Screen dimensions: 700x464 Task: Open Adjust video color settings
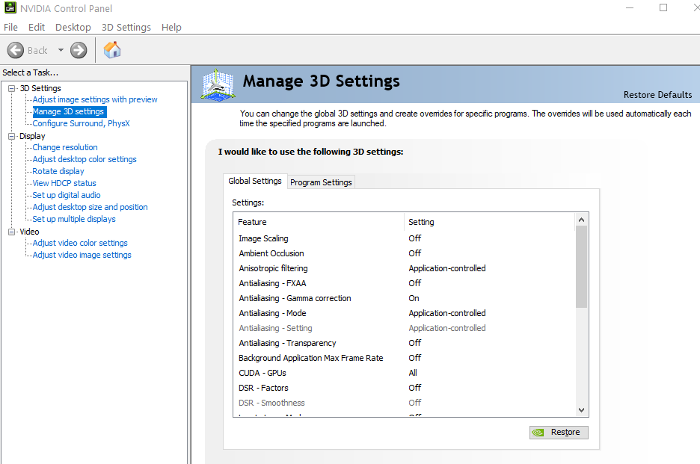pos(80,243)
